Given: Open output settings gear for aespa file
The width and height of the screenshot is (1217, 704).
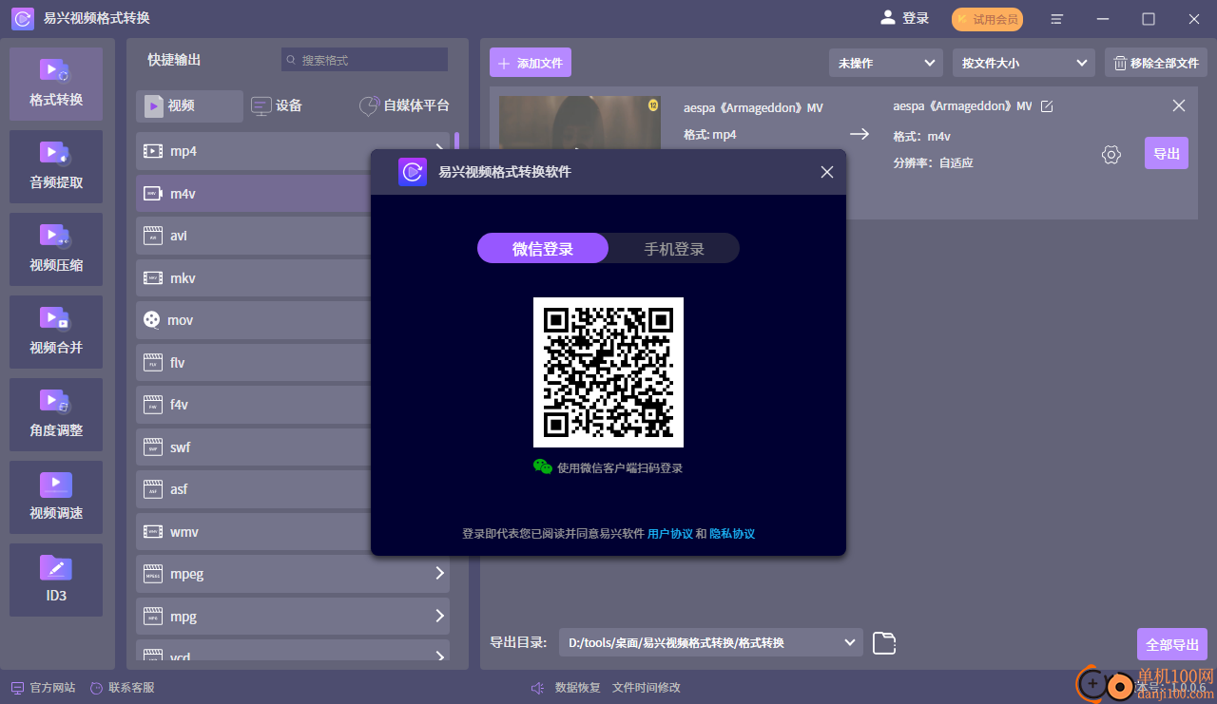Looking at the screenshot, I should (1111, 154).
